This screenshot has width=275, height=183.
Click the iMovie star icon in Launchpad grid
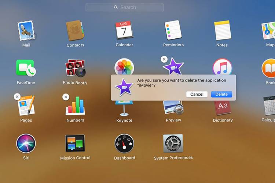point(173,66)
